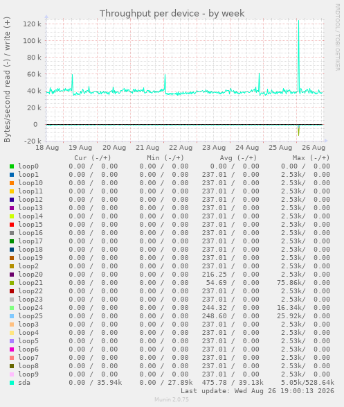The height and width of the screenshot is (407, 344).
Task: Click the Cur (-/+) column header
Action: point(93,158)
